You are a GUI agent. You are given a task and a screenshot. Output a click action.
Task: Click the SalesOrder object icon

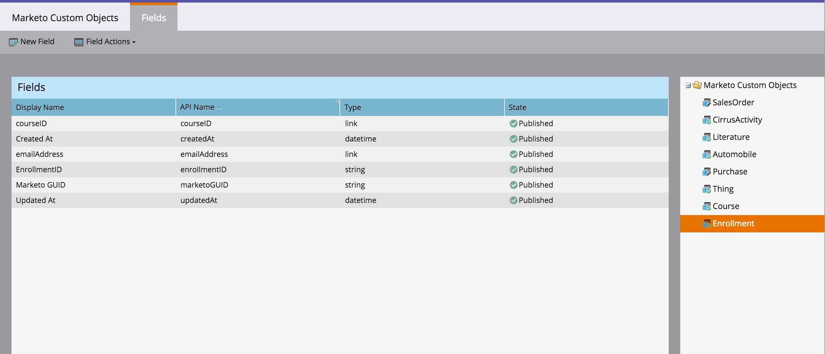(x=706, y=103)
